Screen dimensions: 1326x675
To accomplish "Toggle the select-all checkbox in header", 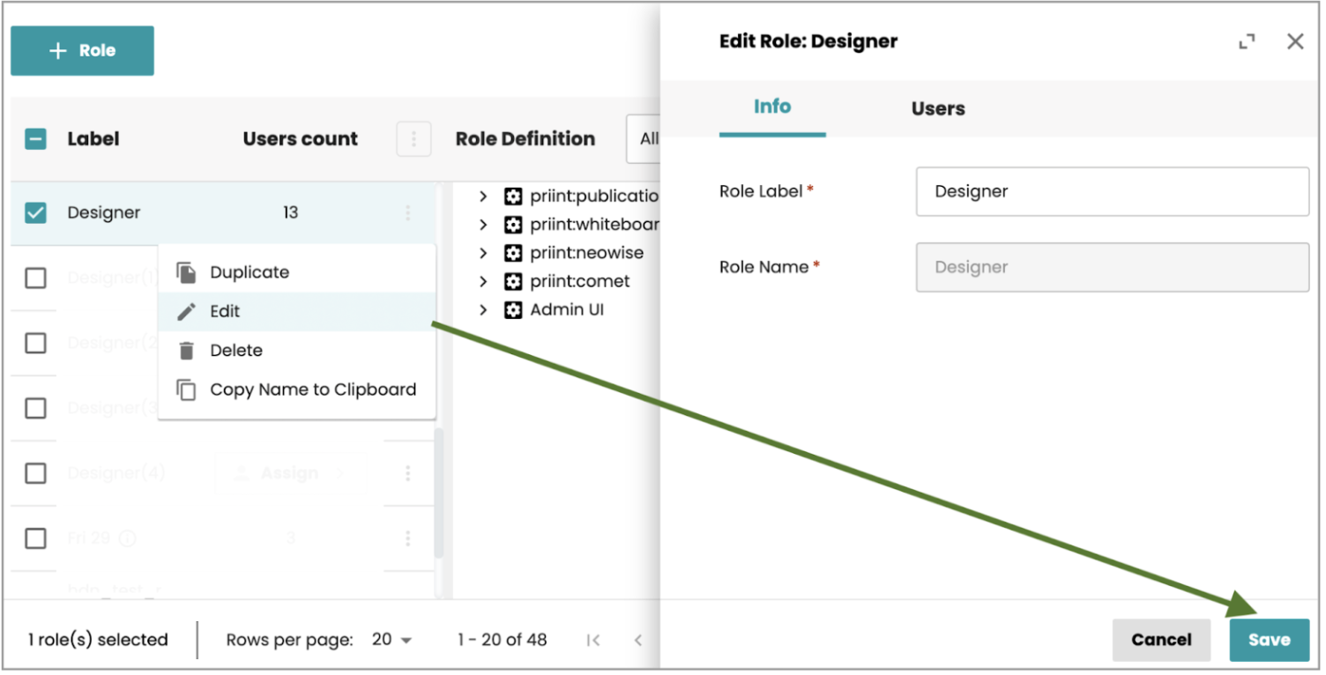I will pyautogui.click(x=35, y=139).
